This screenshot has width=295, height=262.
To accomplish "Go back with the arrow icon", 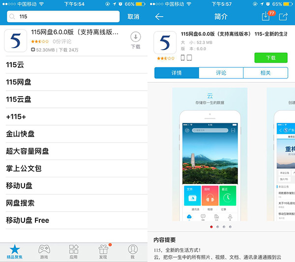I will [159, 17].
